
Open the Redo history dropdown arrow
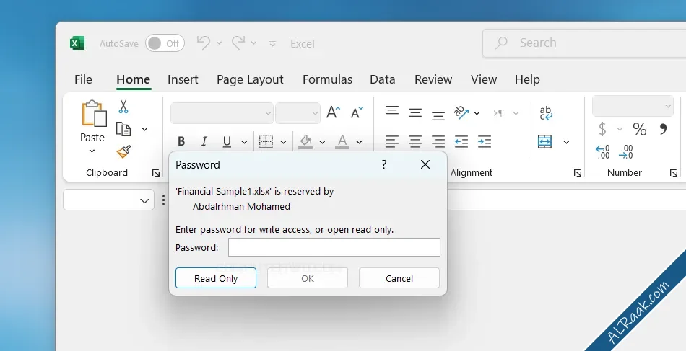pyautogui.click(x=253, y=43)
